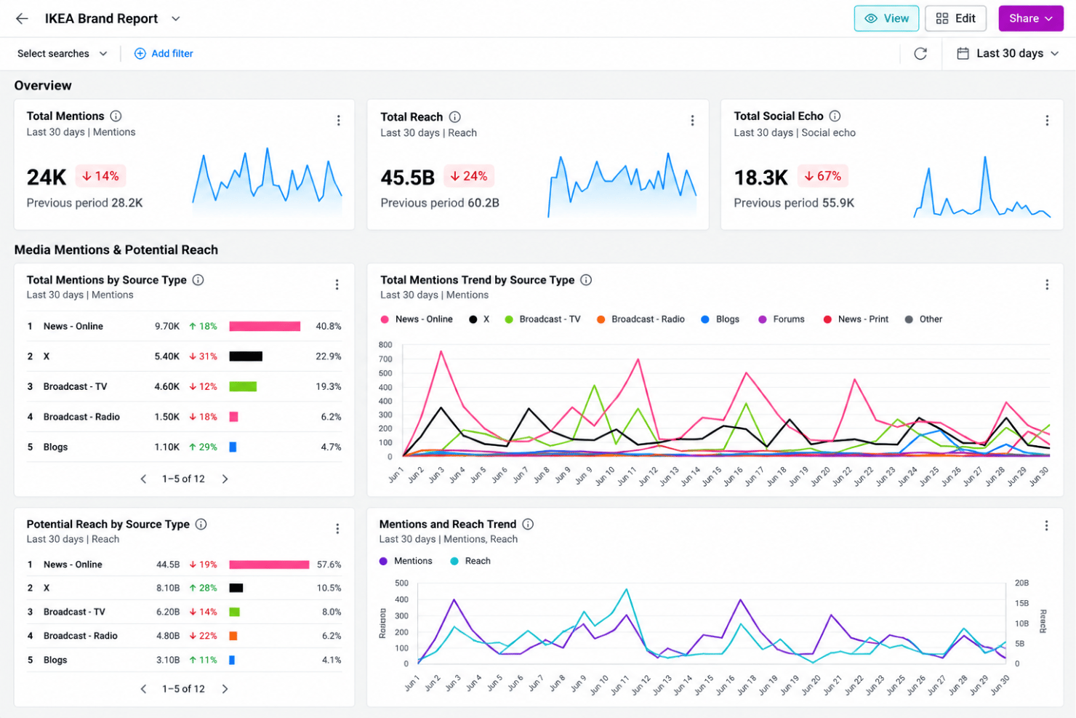Open the IKEA Brand Report title dropdown
1076x718 pixels.
176,19
